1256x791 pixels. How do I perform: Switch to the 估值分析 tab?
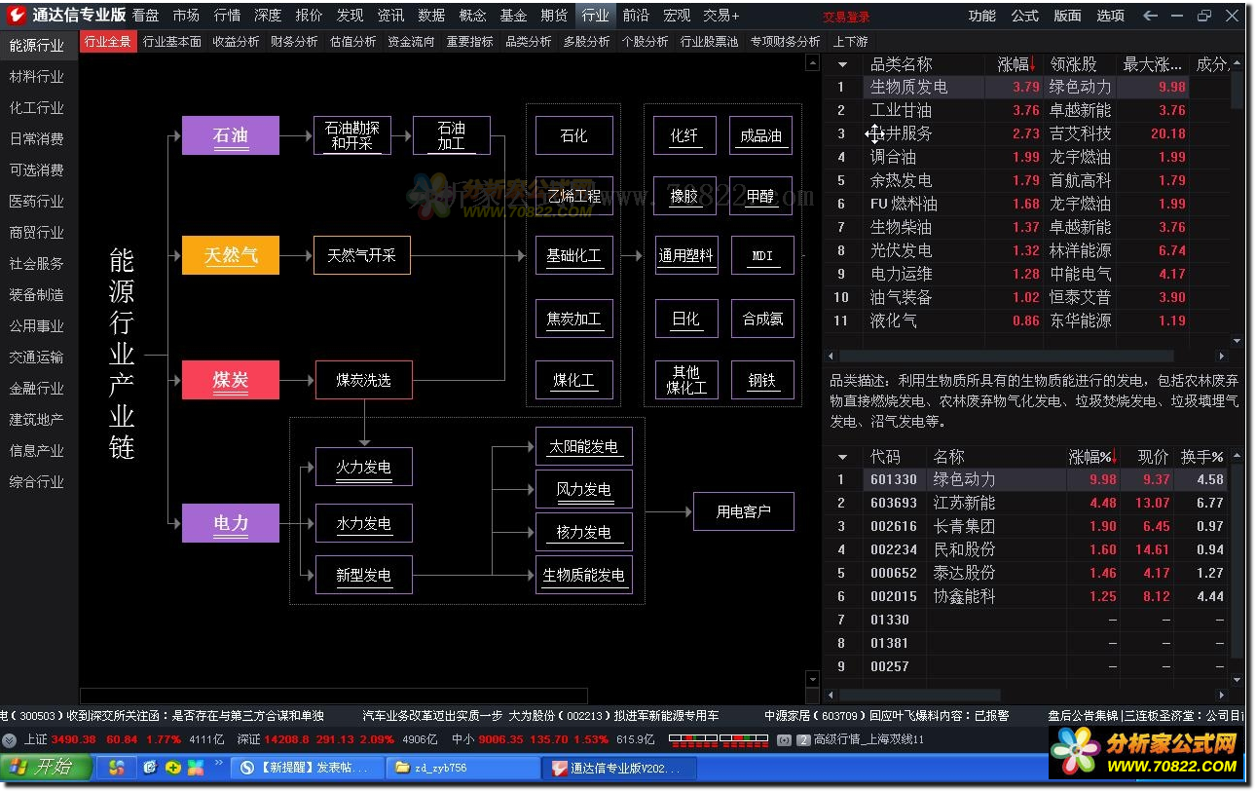click(352, 42)
